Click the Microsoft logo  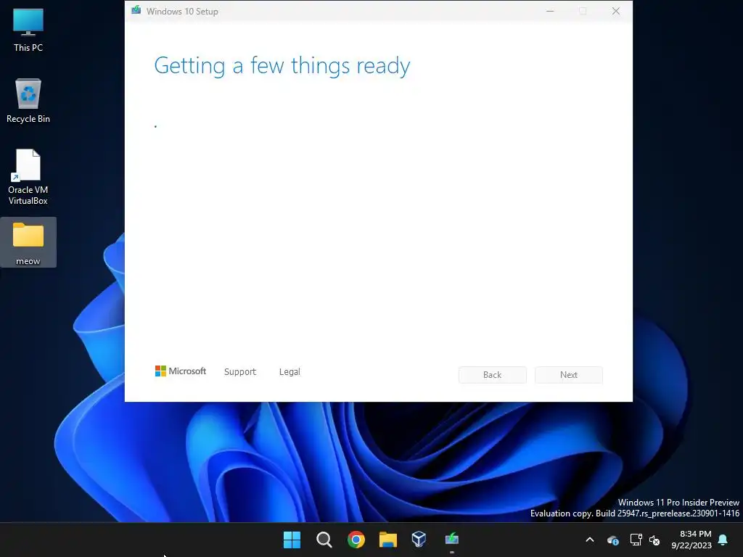181,371
